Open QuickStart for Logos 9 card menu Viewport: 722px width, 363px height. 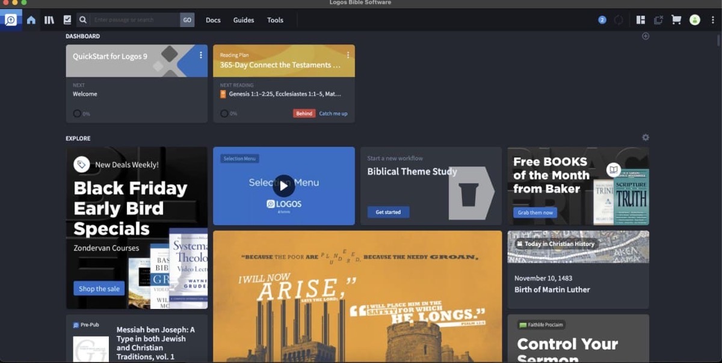[201, 55]
